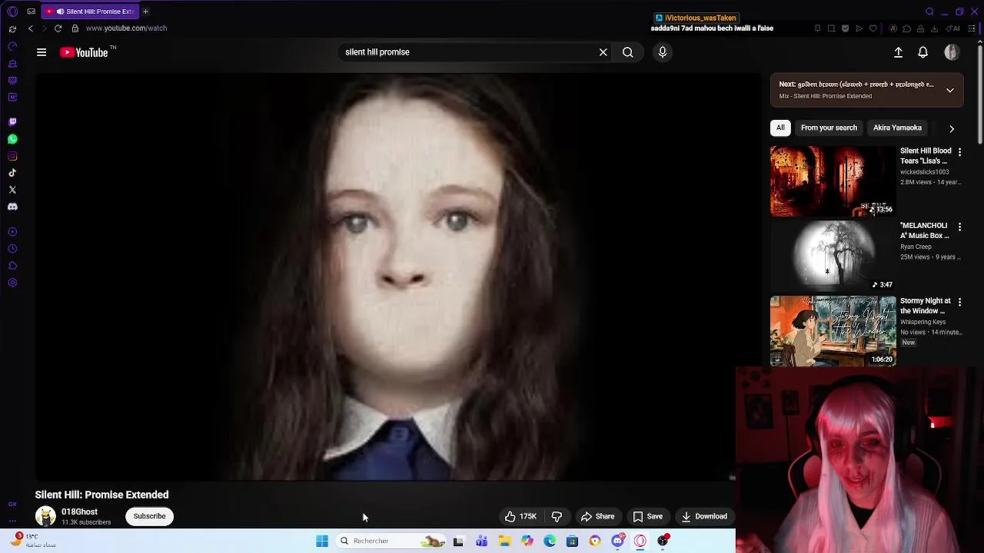
Task: Open the Twitch sidebar icon
Action: (x=12, y=122)
